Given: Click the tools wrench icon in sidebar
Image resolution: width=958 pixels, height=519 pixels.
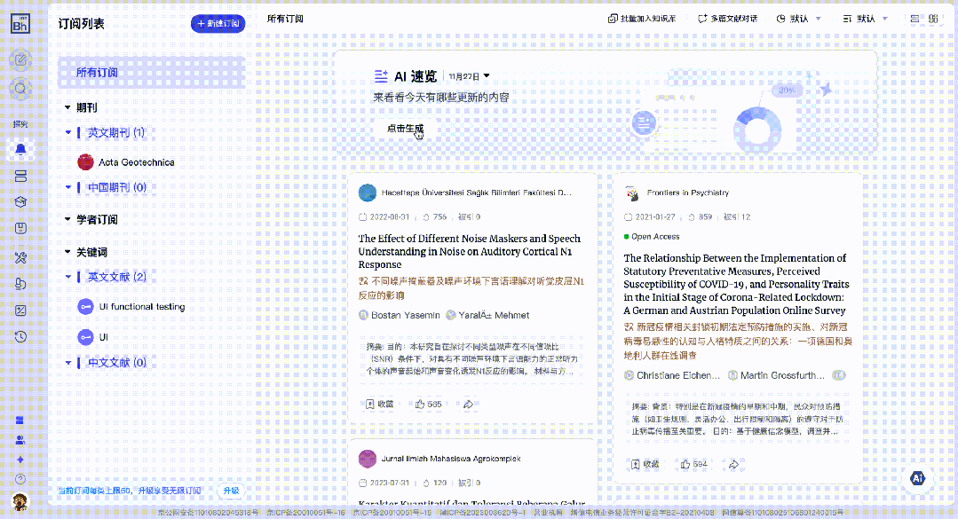Looking at the screenshot, I should [x=20, y=257].
